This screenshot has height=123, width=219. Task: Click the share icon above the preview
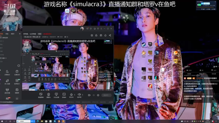coord(110,35)
